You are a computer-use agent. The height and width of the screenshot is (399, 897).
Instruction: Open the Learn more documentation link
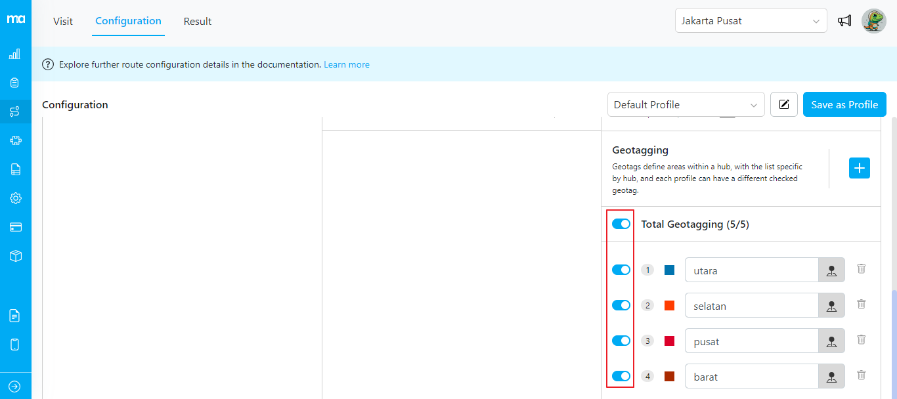347,65
